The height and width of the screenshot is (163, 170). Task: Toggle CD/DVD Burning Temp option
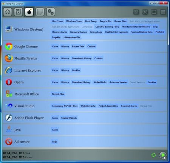click(x=107, y=27)
